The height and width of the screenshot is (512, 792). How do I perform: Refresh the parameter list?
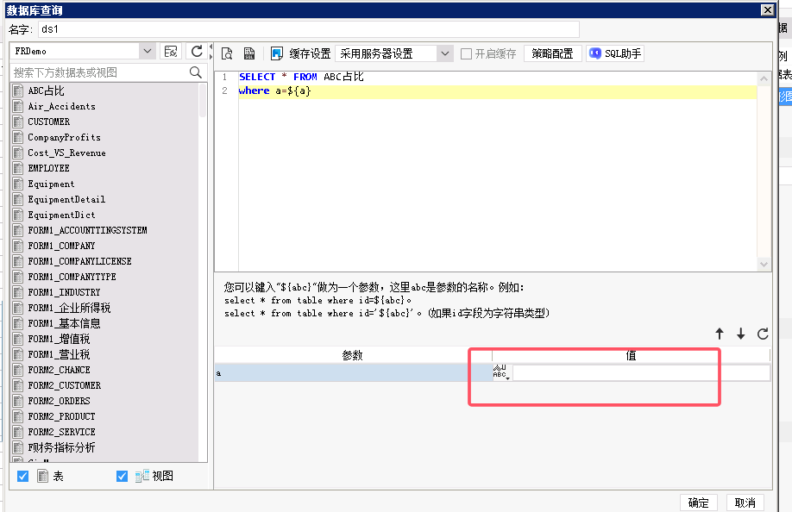(763, 334)
